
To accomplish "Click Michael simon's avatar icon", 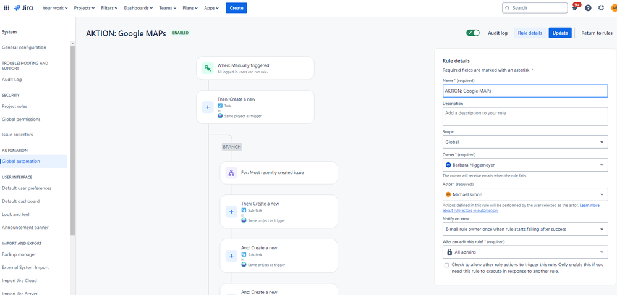I will coord(448,194).
